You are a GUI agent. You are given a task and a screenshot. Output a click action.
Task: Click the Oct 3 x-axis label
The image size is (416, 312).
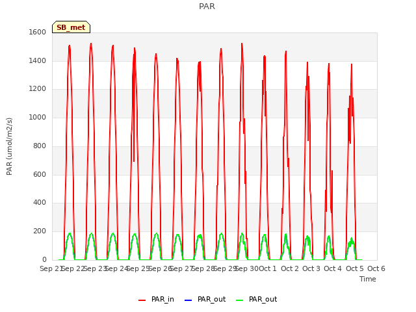[311, 268]
